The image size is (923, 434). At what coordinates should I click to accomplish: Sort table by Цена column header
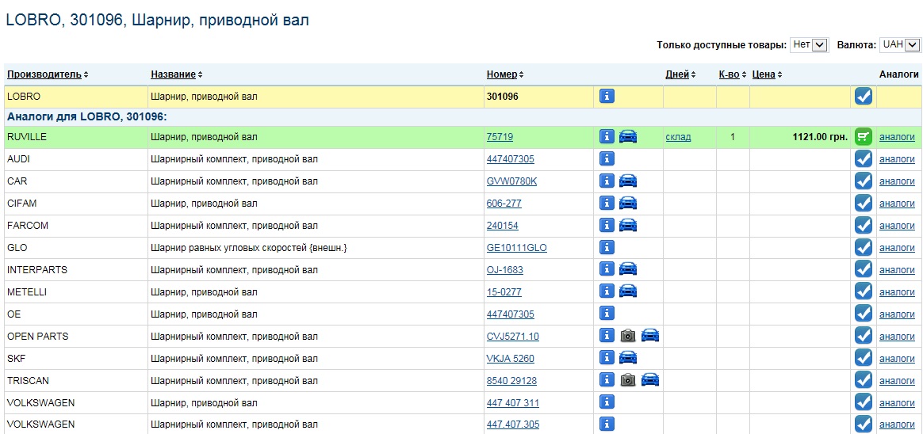(x=763, y=74)
